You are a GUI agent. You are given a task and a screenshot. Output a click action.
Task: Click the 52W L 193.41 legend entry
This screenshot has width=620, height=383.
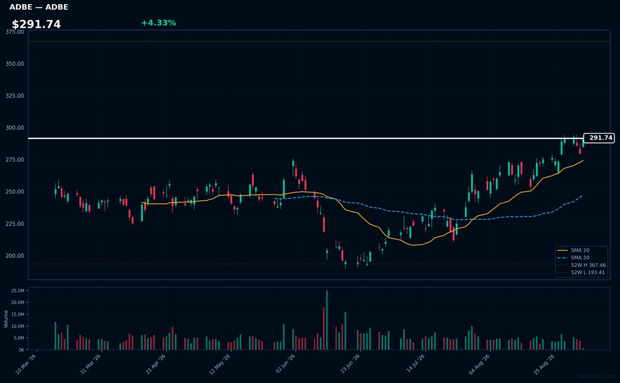coord(581,273)
